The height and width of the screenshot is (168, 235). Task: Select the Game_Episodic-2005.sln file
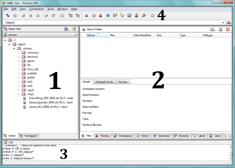click(x=51, y=102)
